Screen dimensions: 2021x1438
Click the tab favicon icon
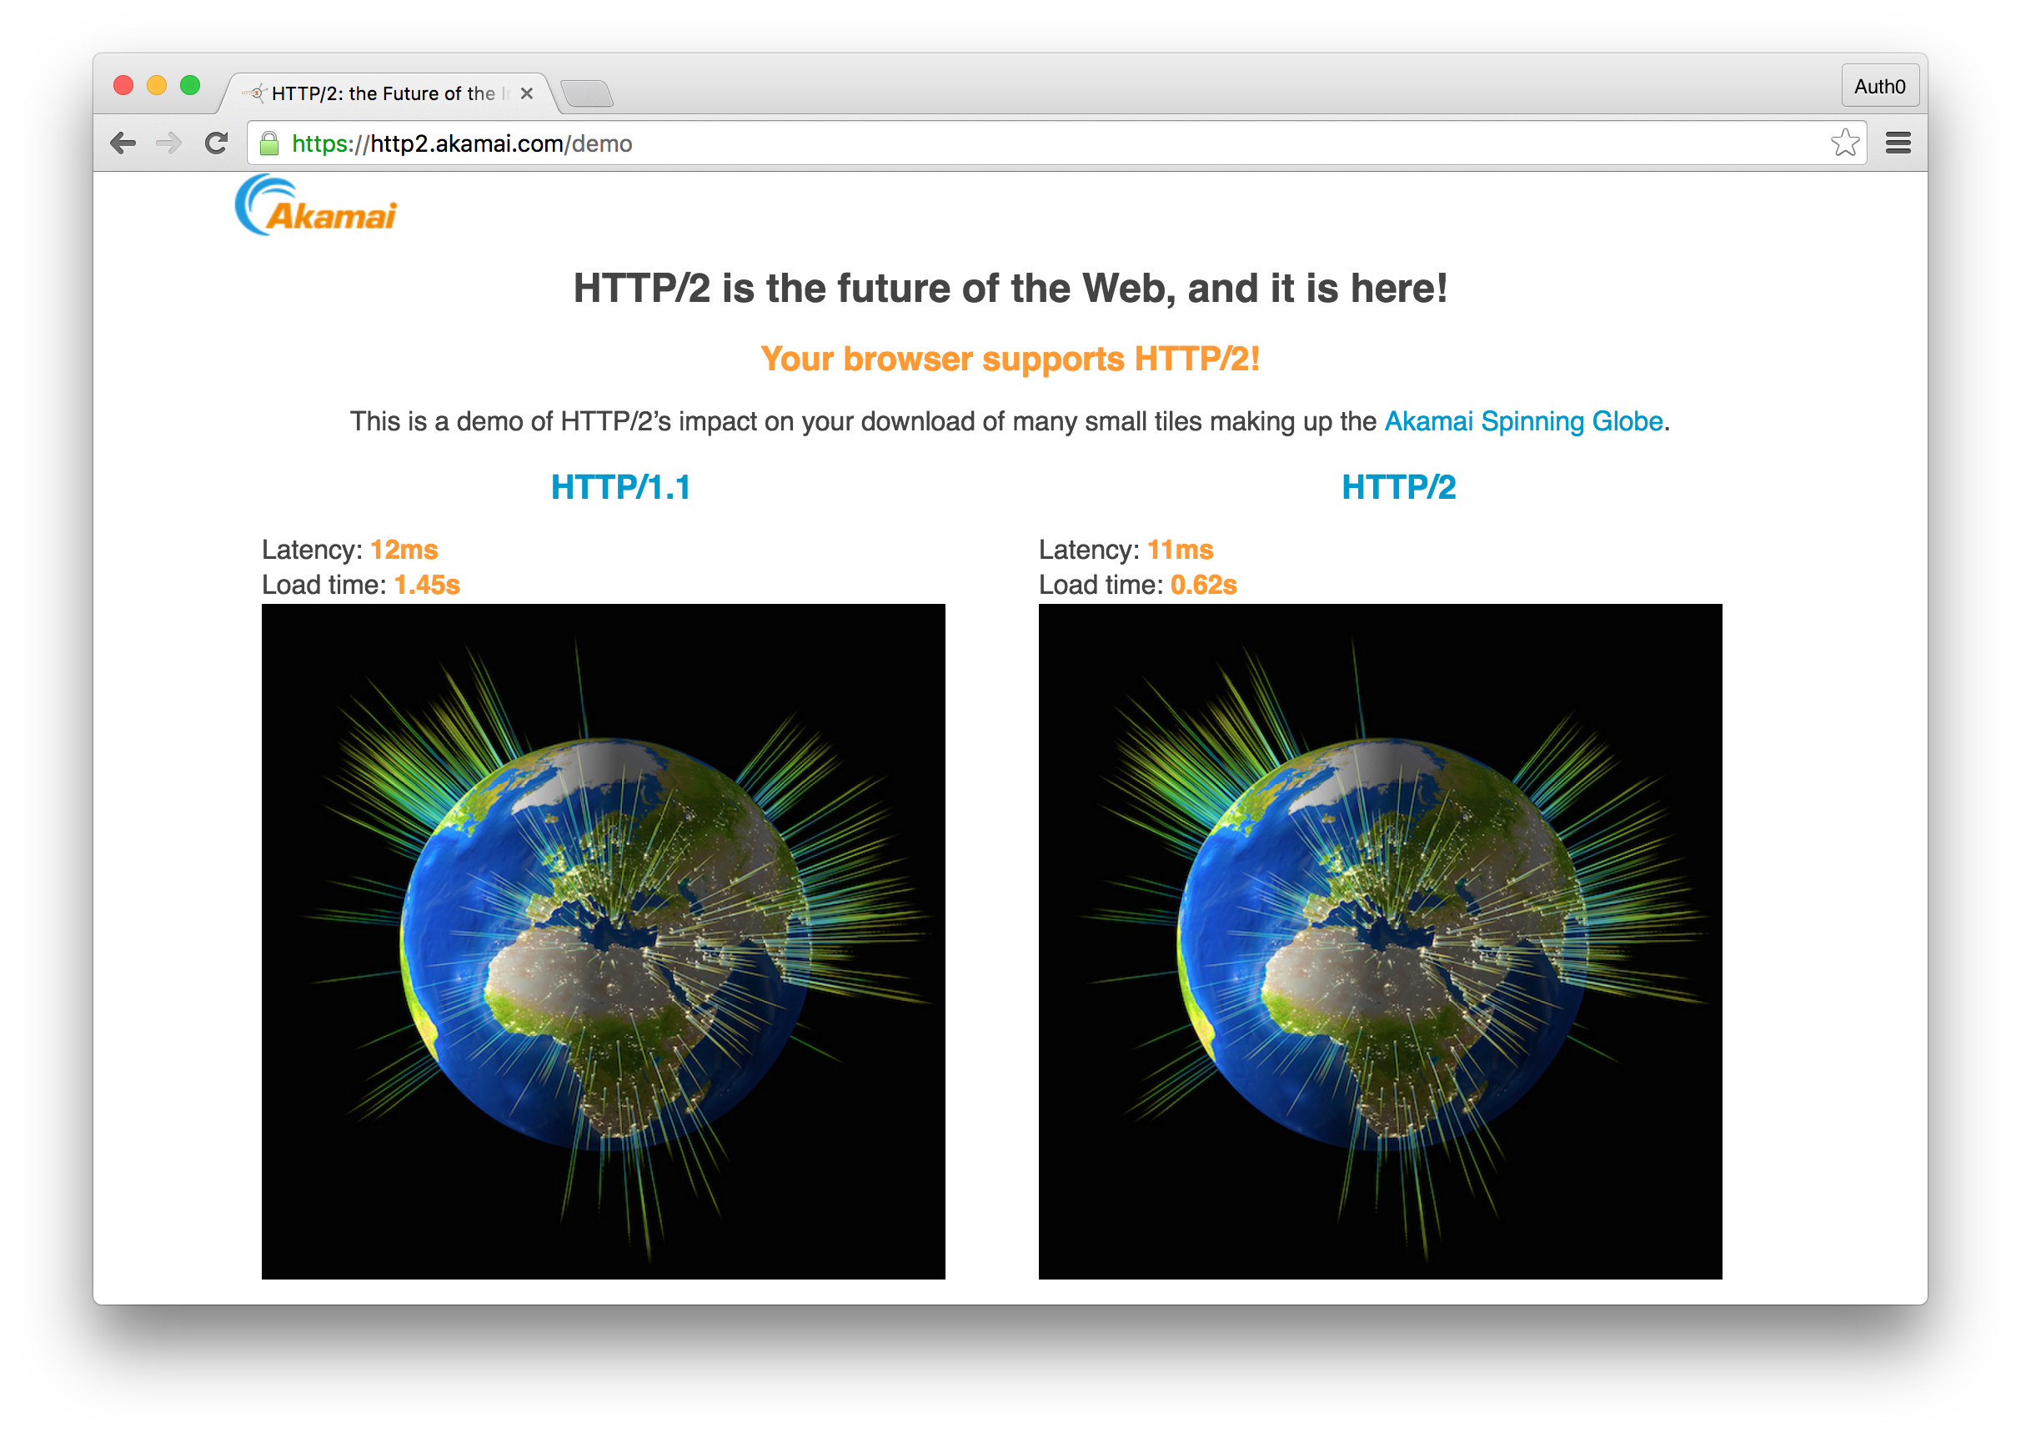tap(256, 93)
